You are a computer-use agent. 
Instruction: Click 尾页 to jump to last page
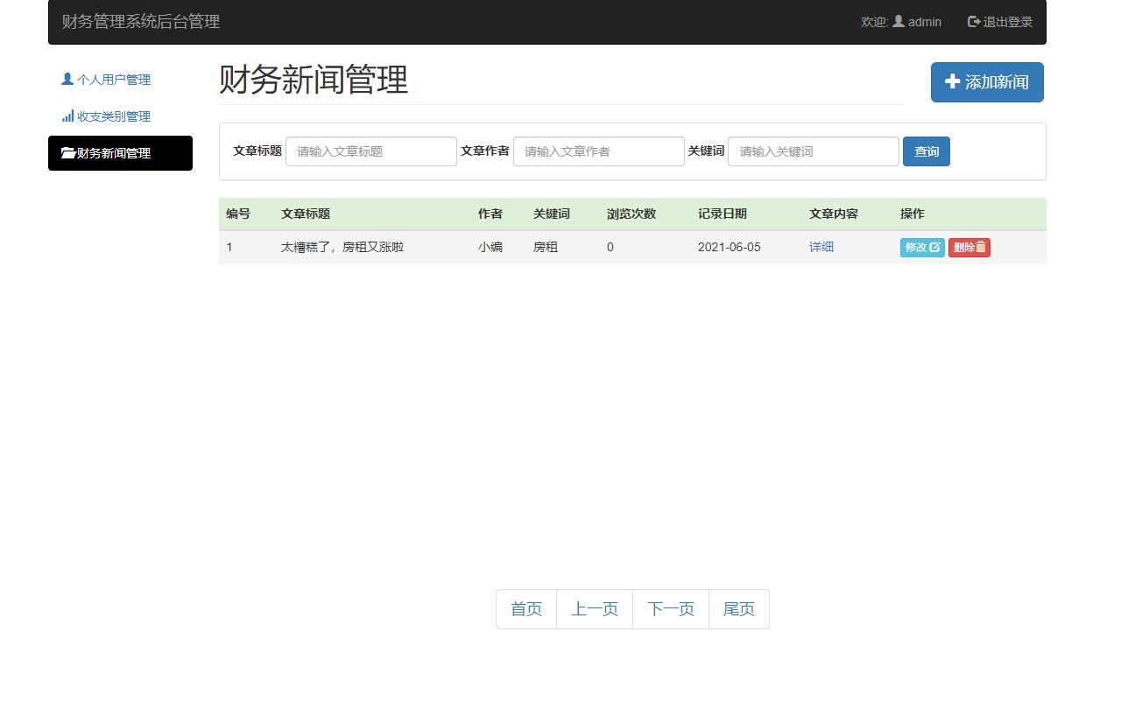(x=738, y=608)
